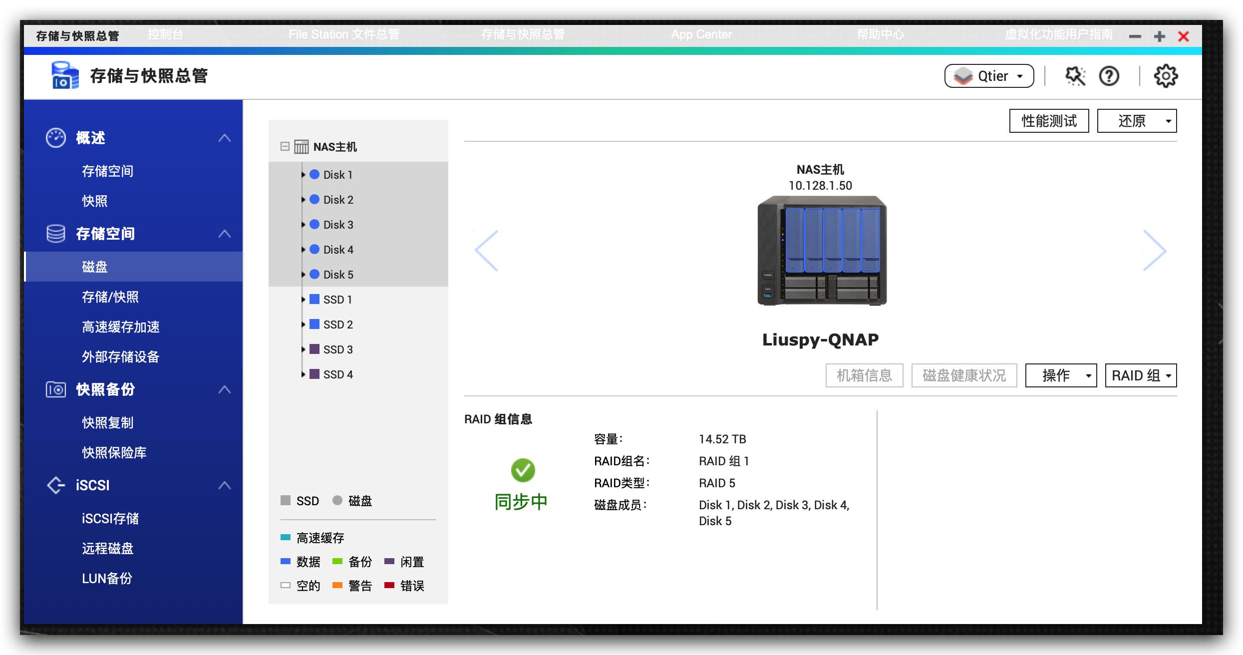Open 存储/快照 in the sidebar
This screenshot has height=655, width=1243.
pyautogui.click(x=110, y=297)
